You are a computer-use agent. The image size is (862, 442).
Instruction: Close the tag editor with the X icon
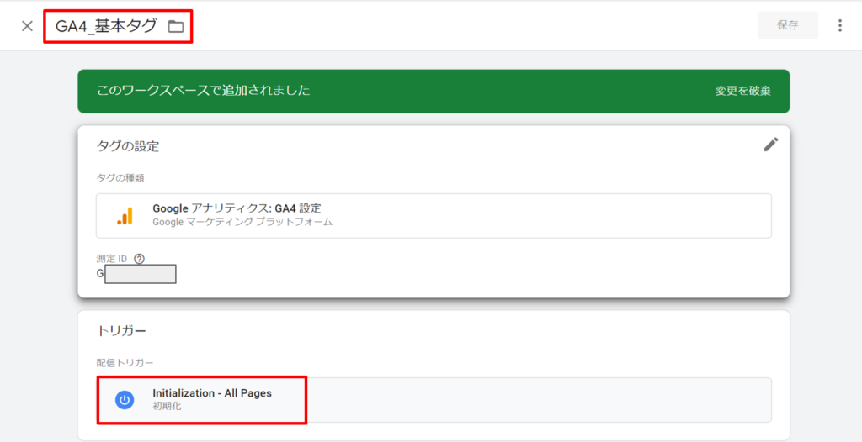point(27,26)
